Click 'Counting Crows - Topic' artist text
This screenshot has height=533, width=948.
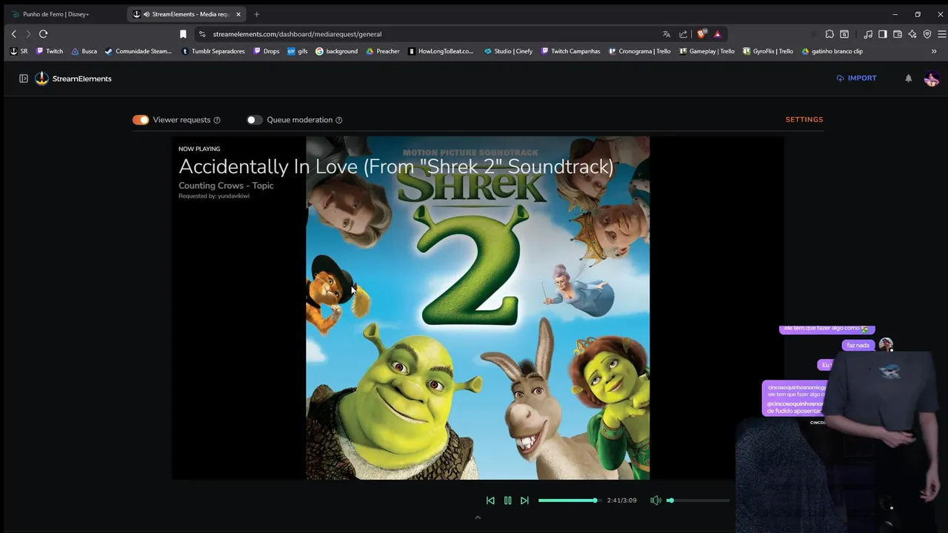pyautogui.click(x=226, y=186)
